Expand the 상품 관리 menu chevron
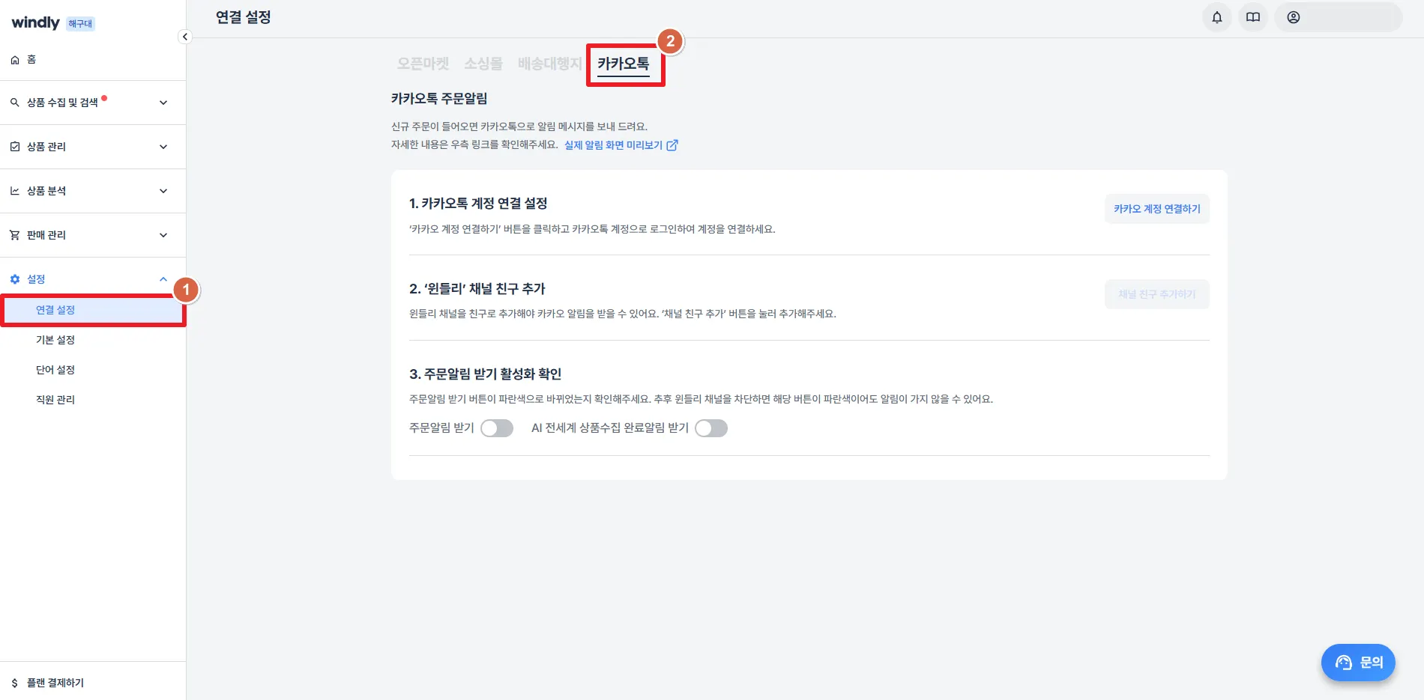Viewport: 1424px width, 700px height. click(163, 147)
